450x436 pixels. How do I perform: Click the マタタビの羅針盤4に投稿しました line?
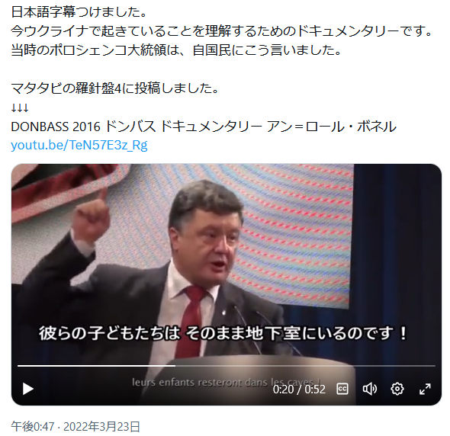tap(115, 88)
